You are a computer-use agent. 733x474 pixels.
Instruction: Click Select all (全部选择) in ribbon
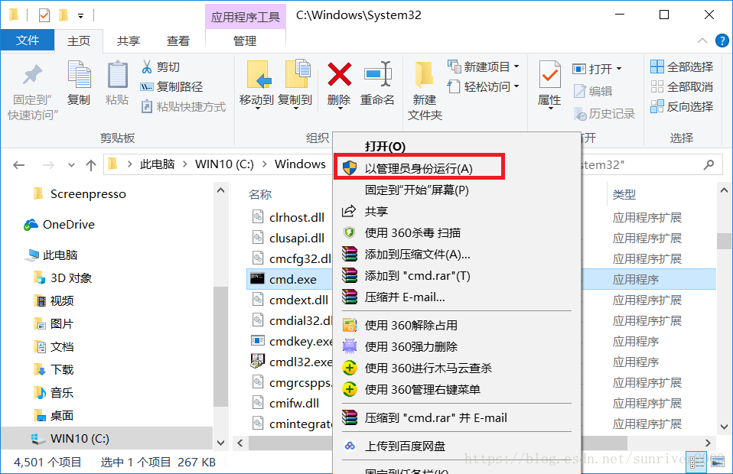(682, 67)
